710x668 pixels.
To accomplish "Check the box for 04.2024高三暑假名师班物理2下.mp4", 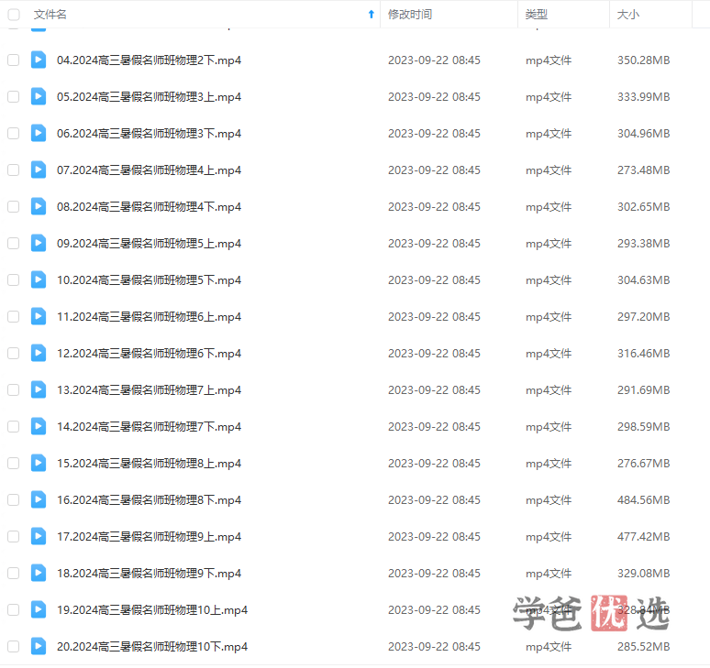I will [14, 60].
